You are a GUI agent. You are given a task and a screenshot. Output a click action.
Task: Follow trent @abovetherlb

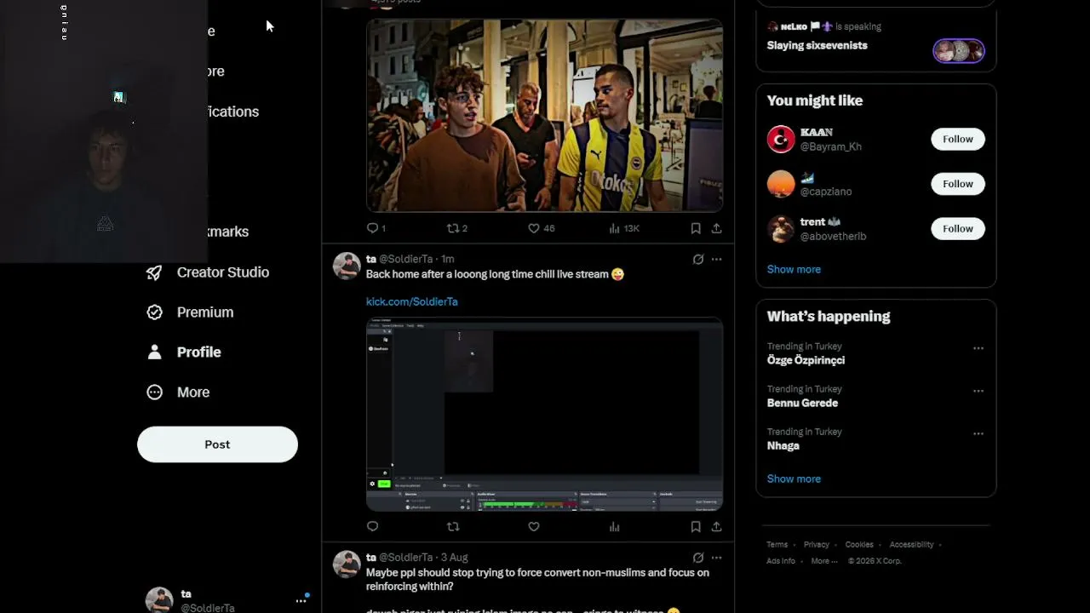click(958, 228)
